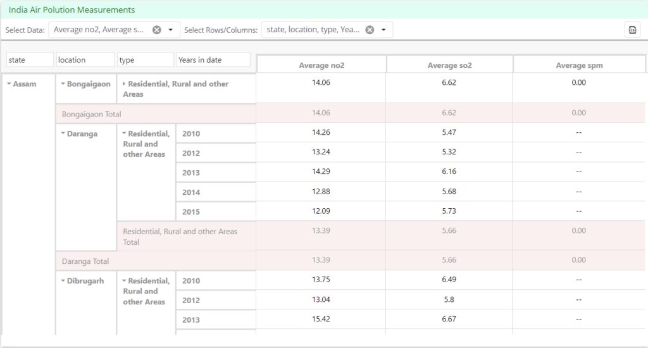
Task: Collapse the Bongaigaon location row
Action: tap(63, 84)
